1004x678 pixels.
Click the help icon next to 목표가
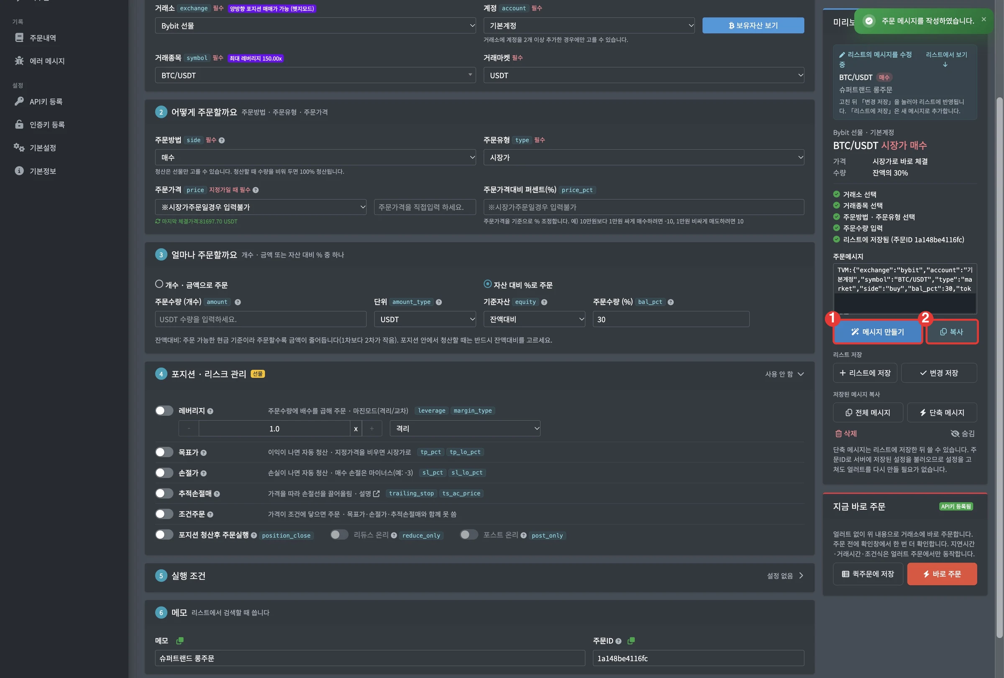203,452
